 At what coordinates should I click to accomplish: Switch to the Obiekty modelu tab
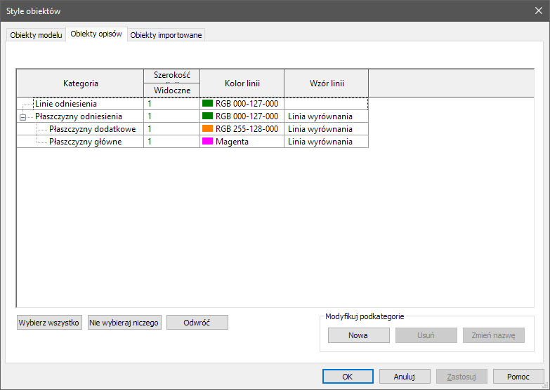pyautogui.click(x=36, y=35)
